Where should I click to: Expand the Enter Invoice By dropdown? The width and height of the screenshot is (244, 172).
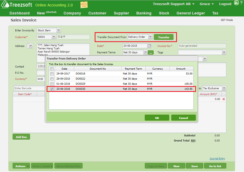(59, 30)
